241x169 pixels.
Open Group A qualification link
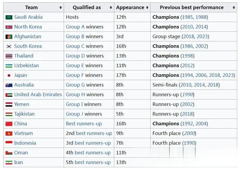75,27
